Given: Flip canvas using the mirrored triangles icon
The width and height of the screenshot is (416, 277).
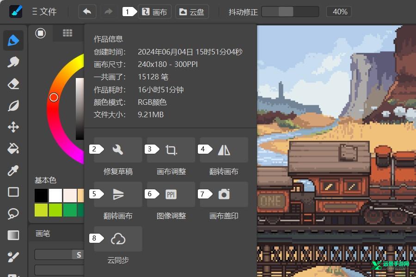Looking at the screenshot, I should click(x=224, y=150).
